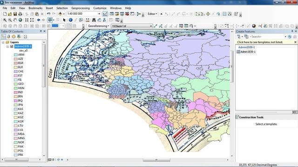Undo the last action
The image size is (298, 167).
point(48,14)
